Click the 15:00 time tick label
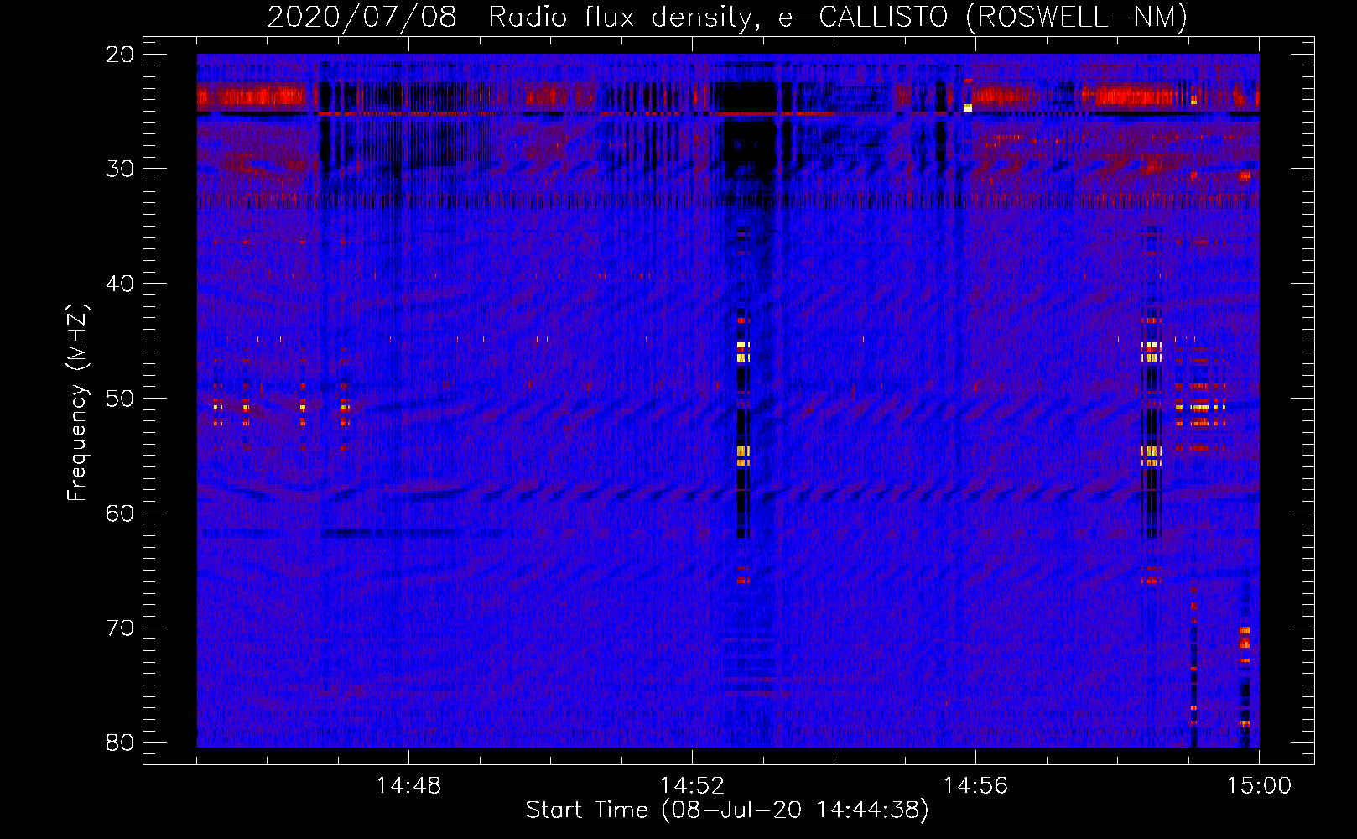1357x839 pixels. click(x=1259, y=786)
